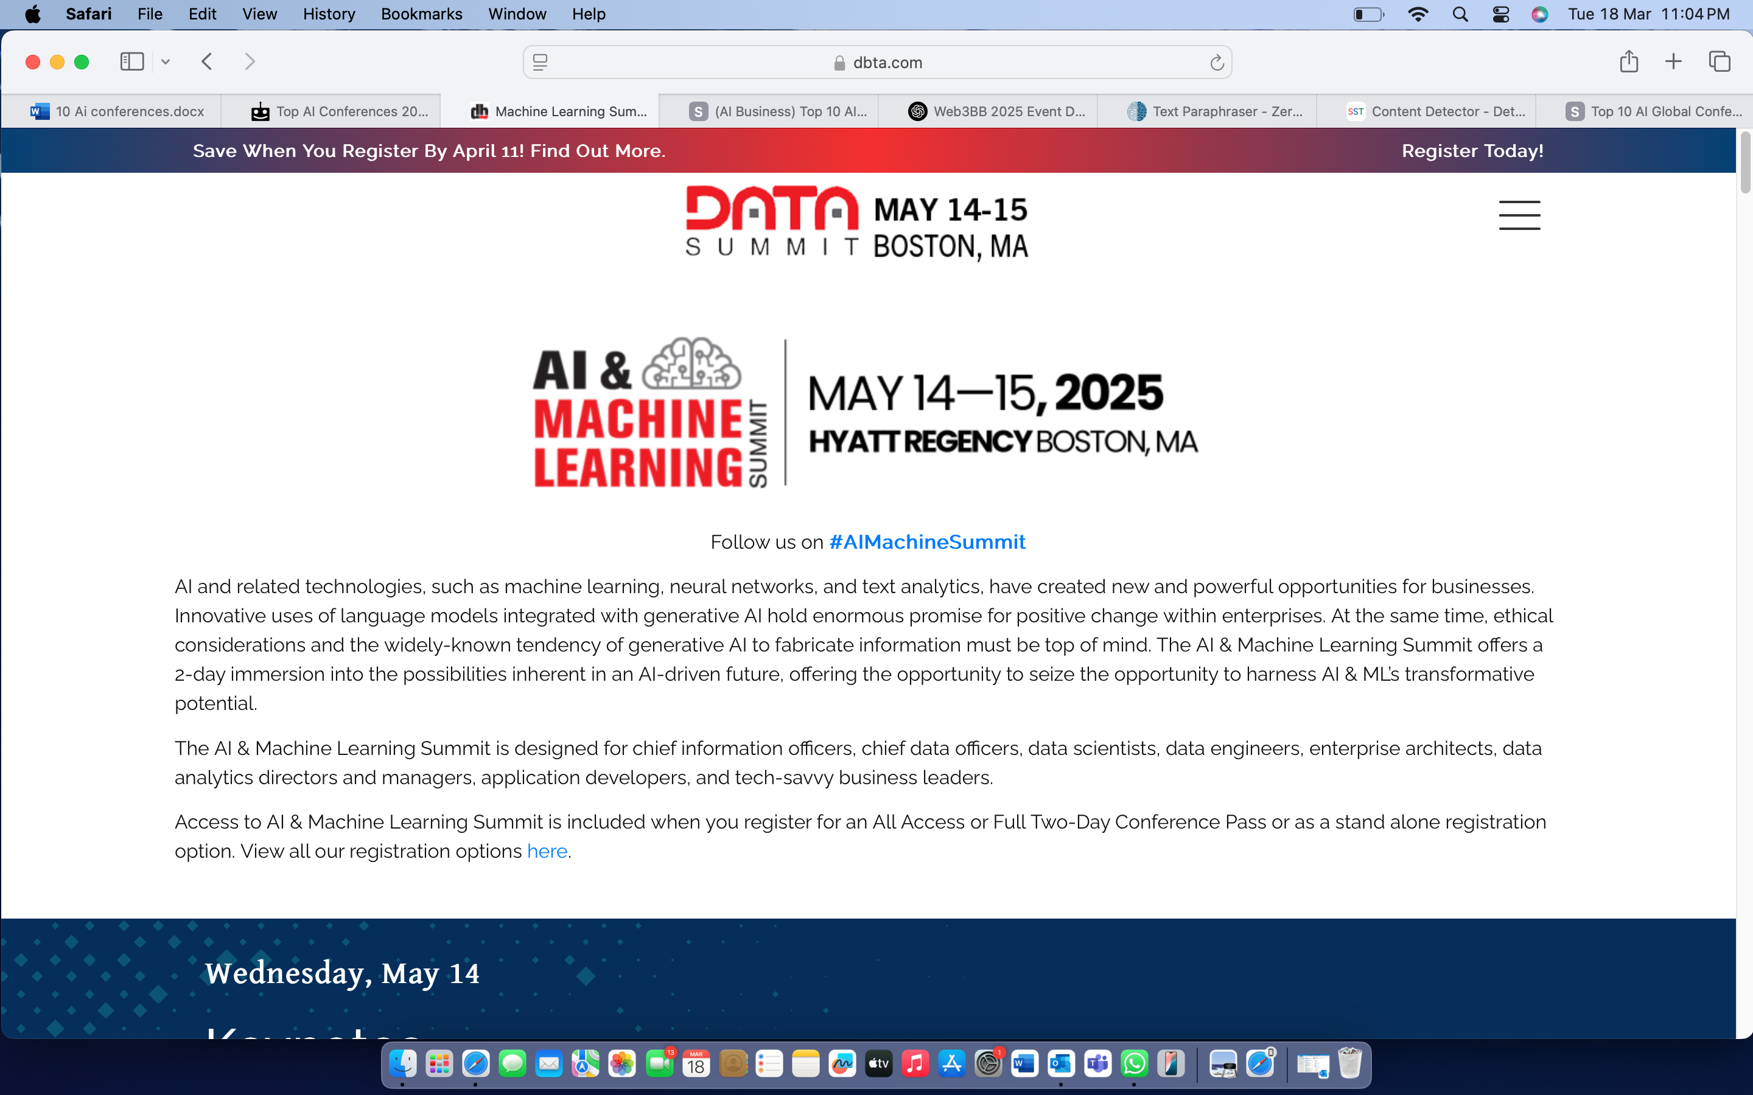Image resolution: width=1753 pixels, height=1095 pixels.
Task: Switch to the (AI Business) Top 10 AI tab
Action: 769,111
